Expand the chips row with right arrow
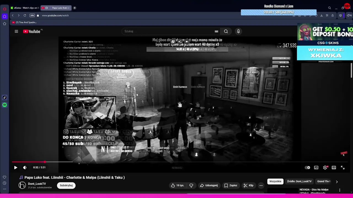Viewport: 353px width, 198px height. click(337, 182)
